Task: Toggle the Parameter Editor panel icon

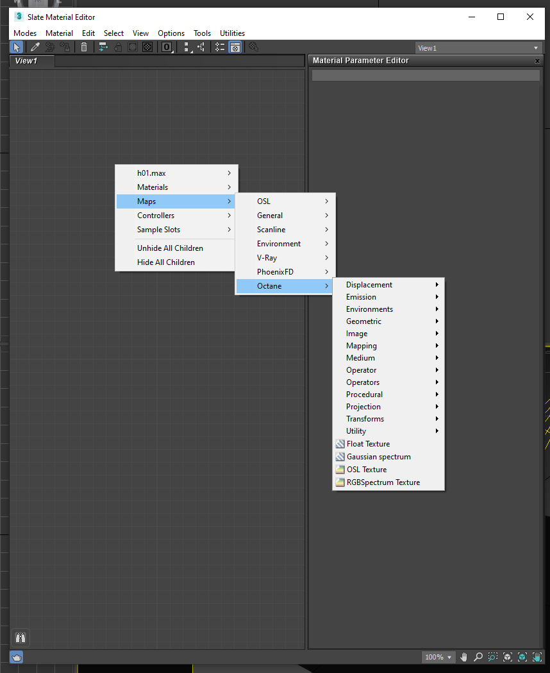Action: point(235,47)
